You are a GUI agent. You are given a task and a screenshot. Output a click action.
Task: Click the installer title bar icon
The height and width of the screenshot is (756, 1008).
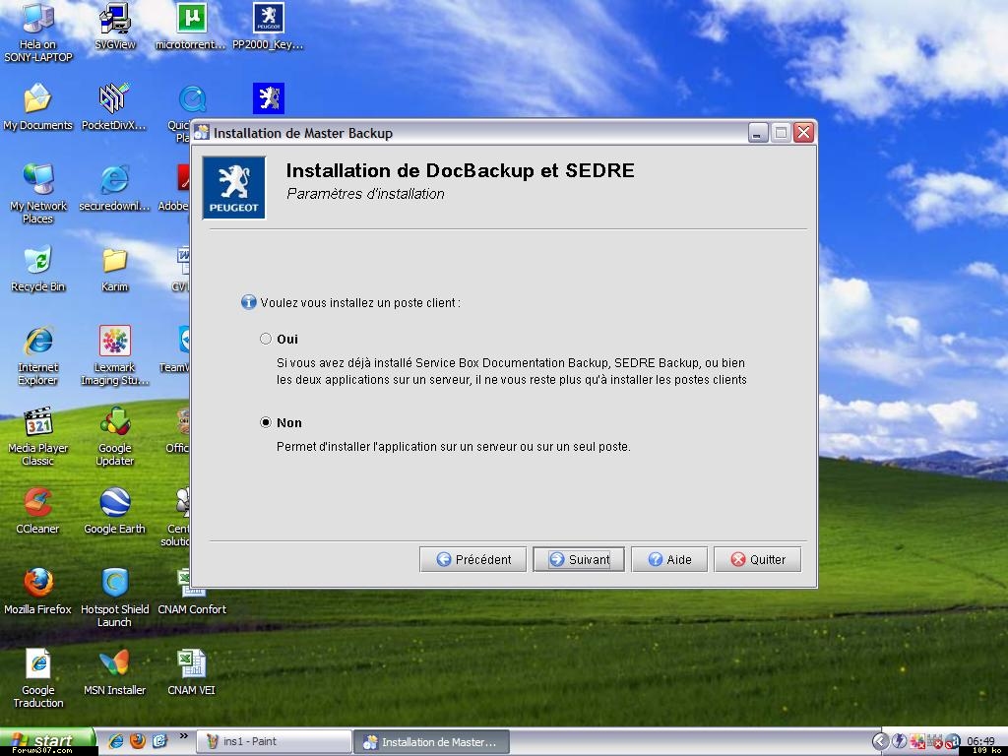pos(202,133)
